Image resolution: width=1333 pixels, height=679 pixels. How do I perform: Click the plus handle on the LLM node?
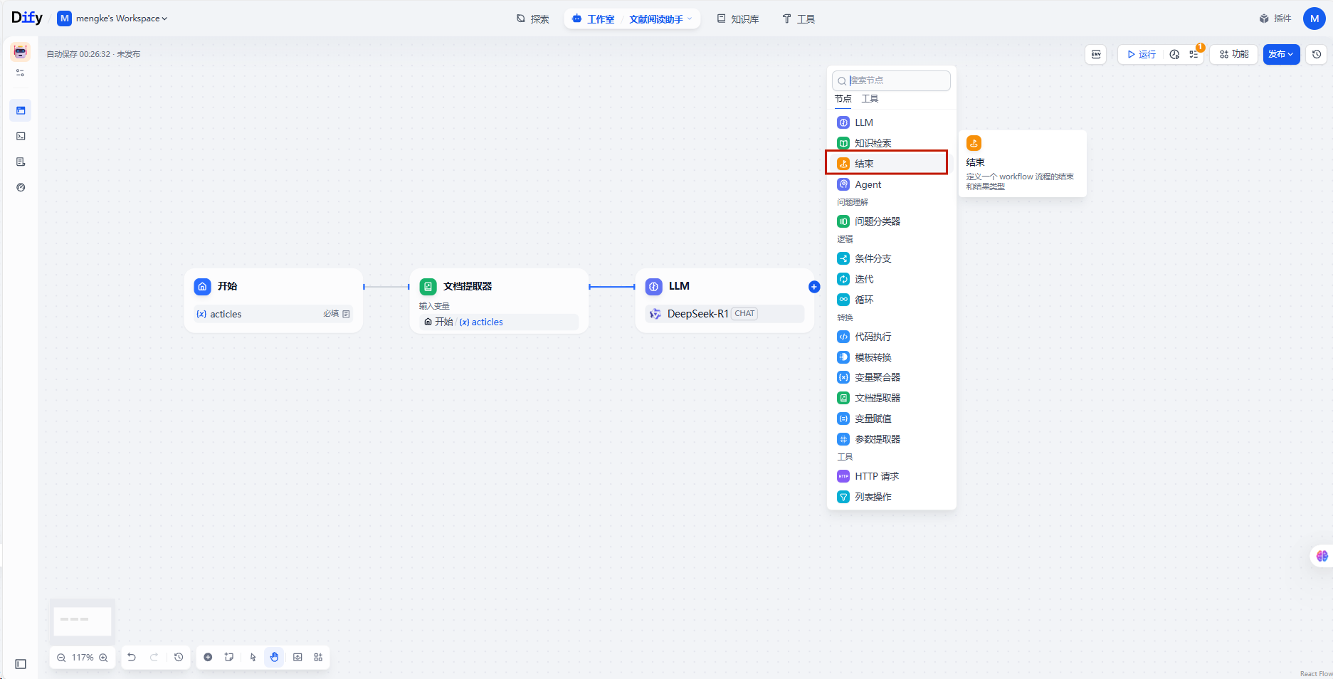[x=814, y=287]
